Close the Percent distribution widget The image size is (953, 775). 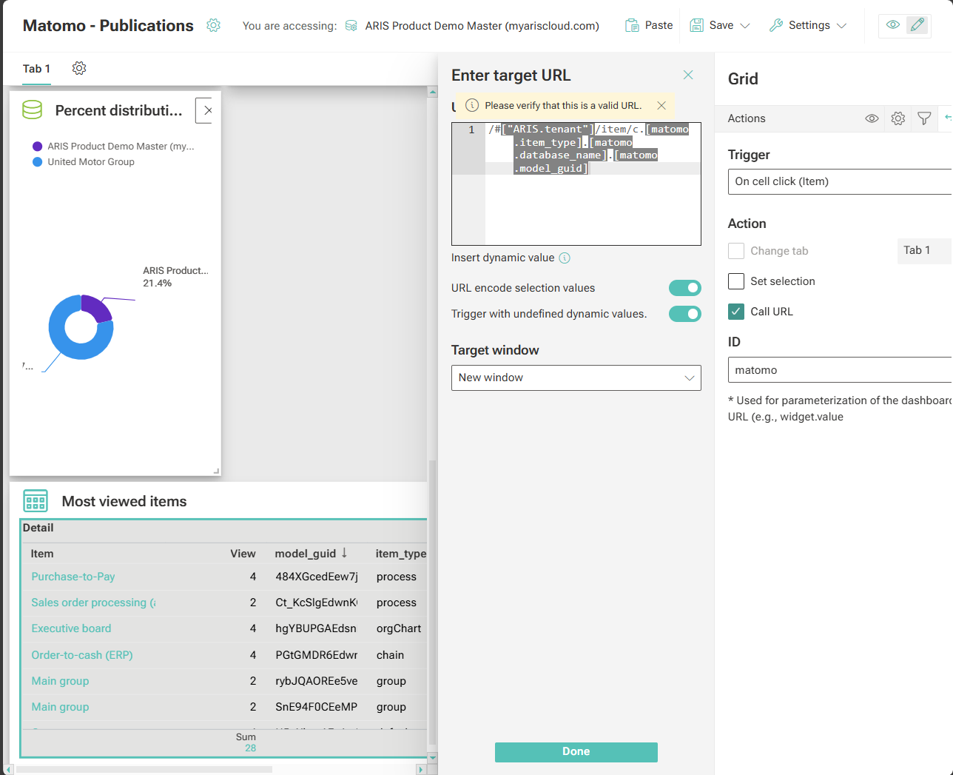tap(207, 110)
